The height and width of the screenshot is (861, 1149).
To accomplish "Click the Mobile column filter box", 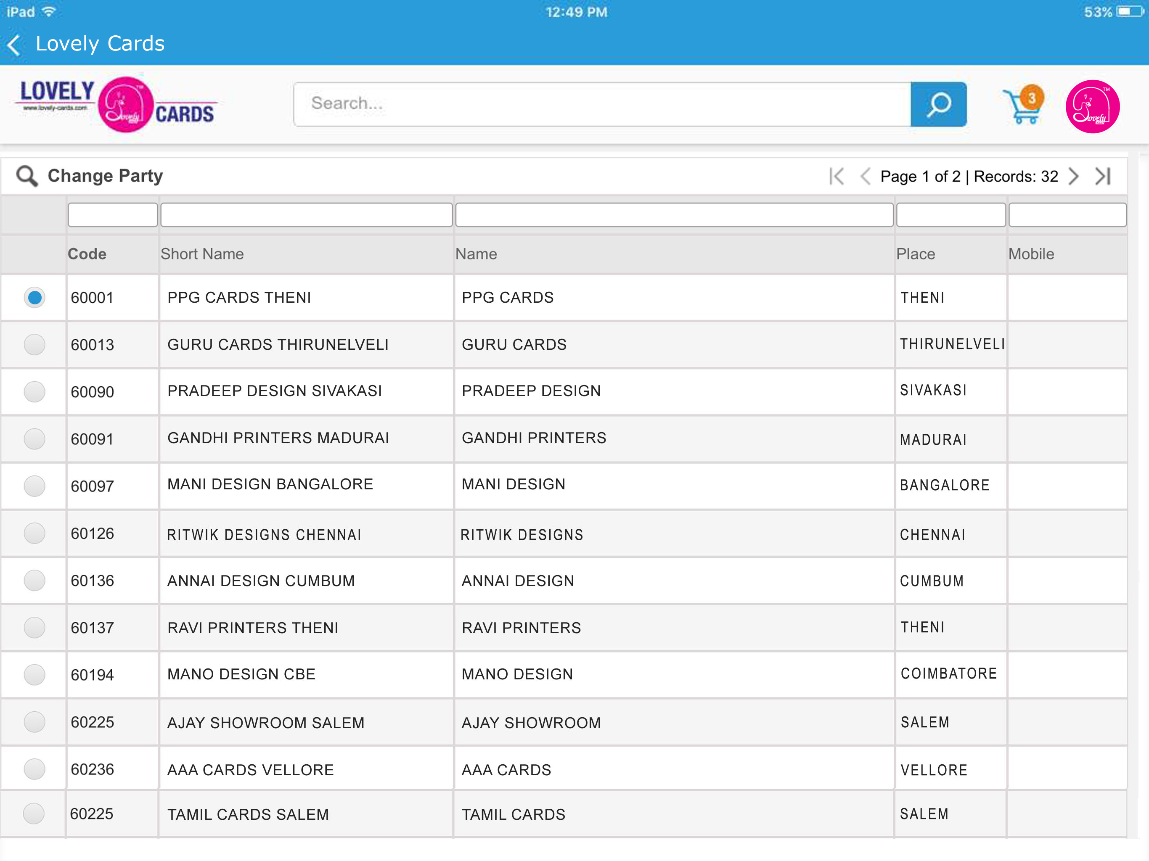I will point(1067,214).
